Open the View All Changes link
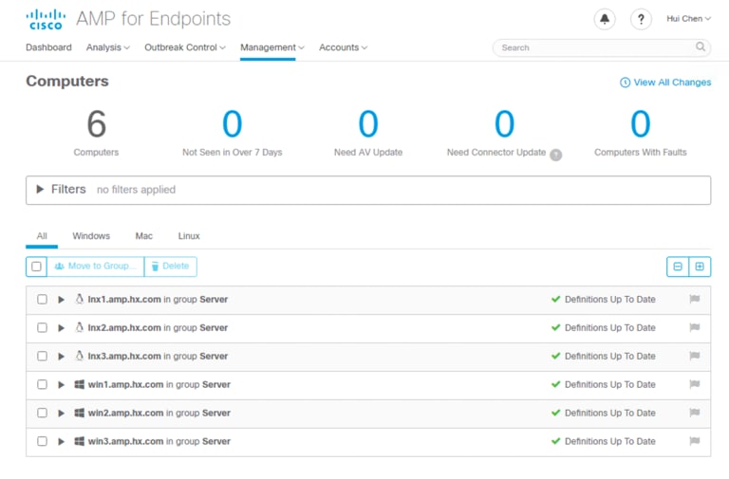Screen dimensions: 729x479 point(665,83)
